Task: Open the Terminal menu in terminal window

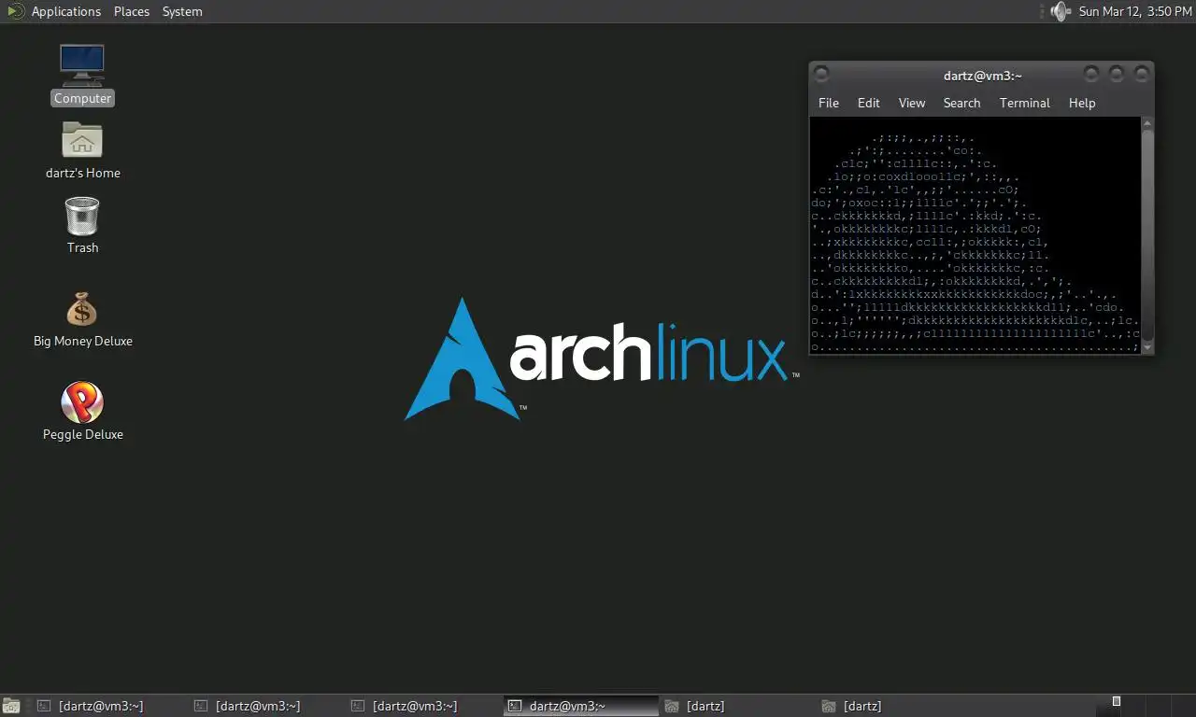Action: (1025, 103)
